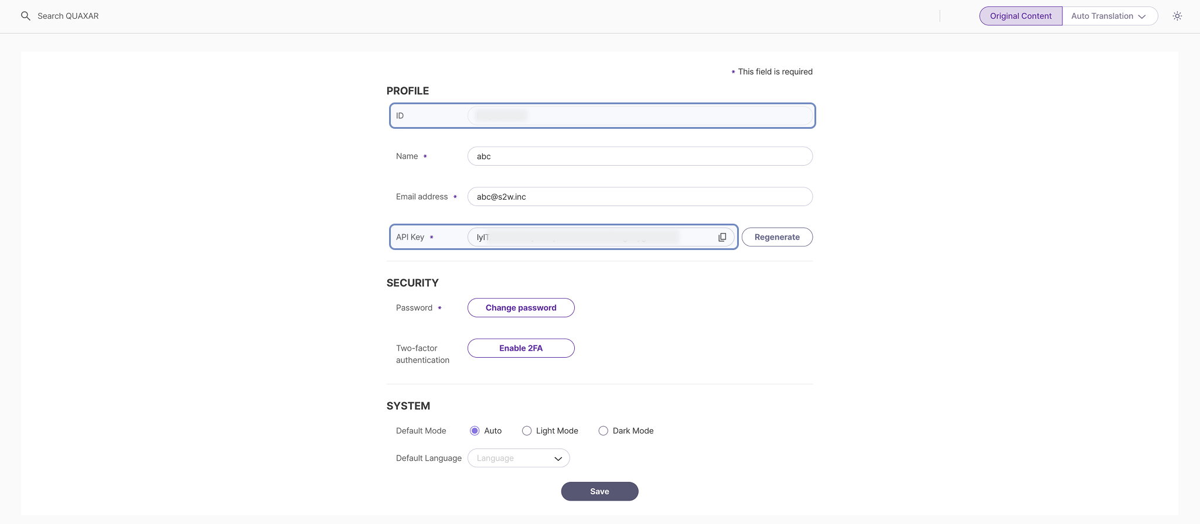Click the API Key text field
Viewport: 1200px width, 524px height.
click(x=592, y=237)
